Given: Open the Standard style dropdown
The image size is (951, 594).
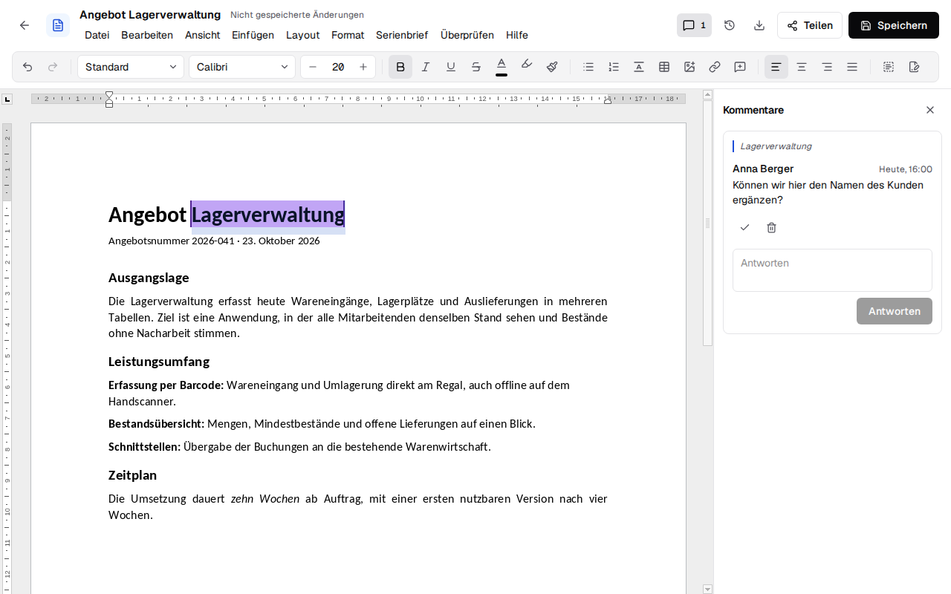Looking at the screenshot, I should coord(131,67).
